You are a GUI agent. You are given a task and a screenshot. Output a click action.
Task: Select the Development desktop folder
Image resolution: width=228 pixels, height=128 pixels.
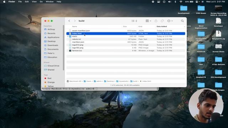[x=184, y=10]
